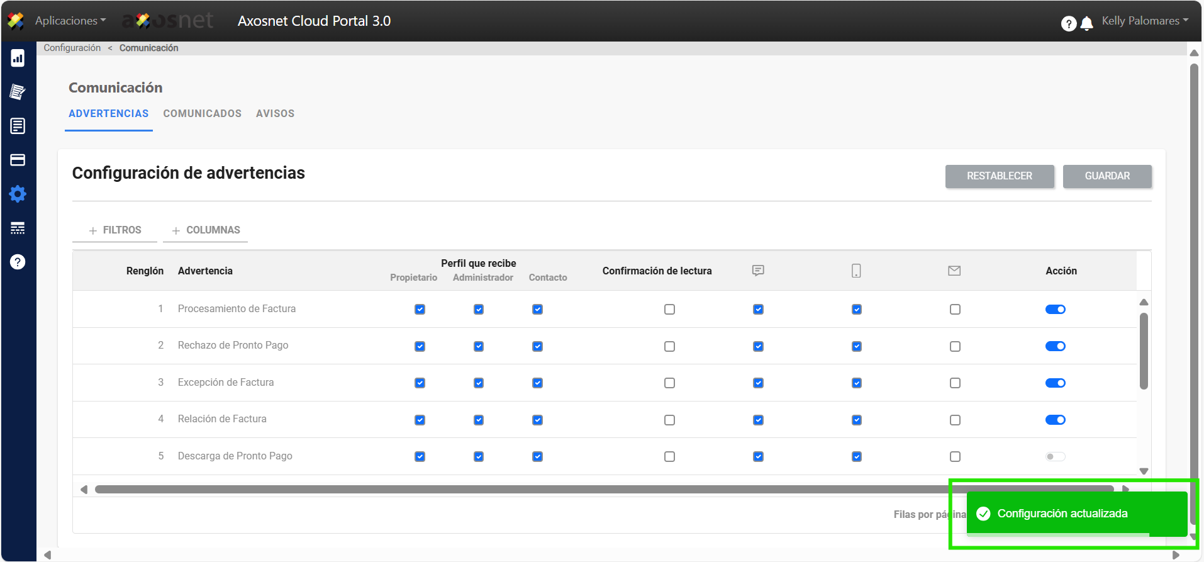Open the dashboard chart icon in sidebar

18,59
